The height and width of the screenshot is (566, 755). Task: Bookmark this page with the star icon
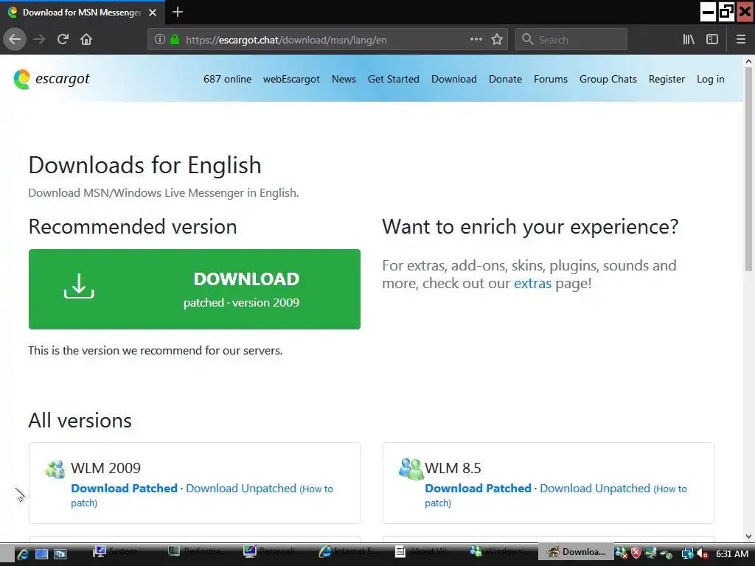click(497, 40)
